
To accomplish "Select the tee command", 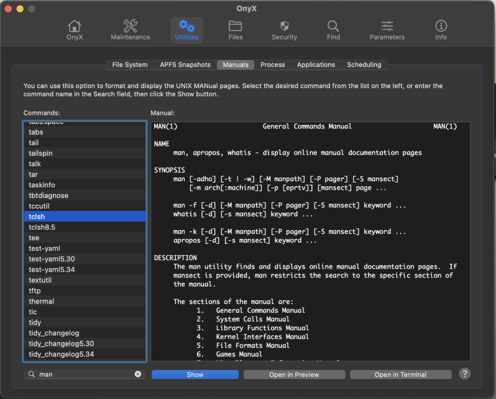I will click(85, 238).
